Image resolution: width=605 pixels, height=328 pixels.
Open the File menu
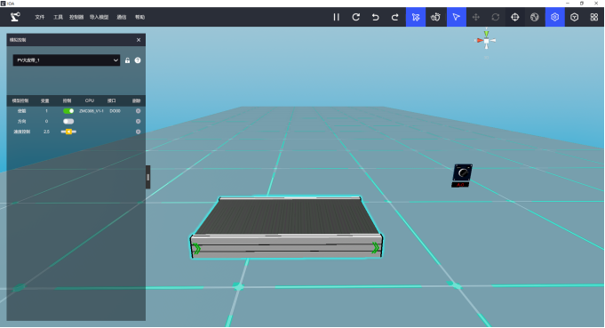click(40, 17)
